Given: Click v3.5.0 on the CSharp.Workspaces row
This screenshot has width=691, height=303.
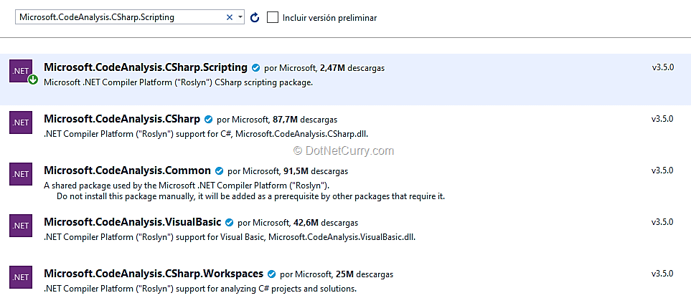Looking at the screenshot, I should (x=662, y=274).
